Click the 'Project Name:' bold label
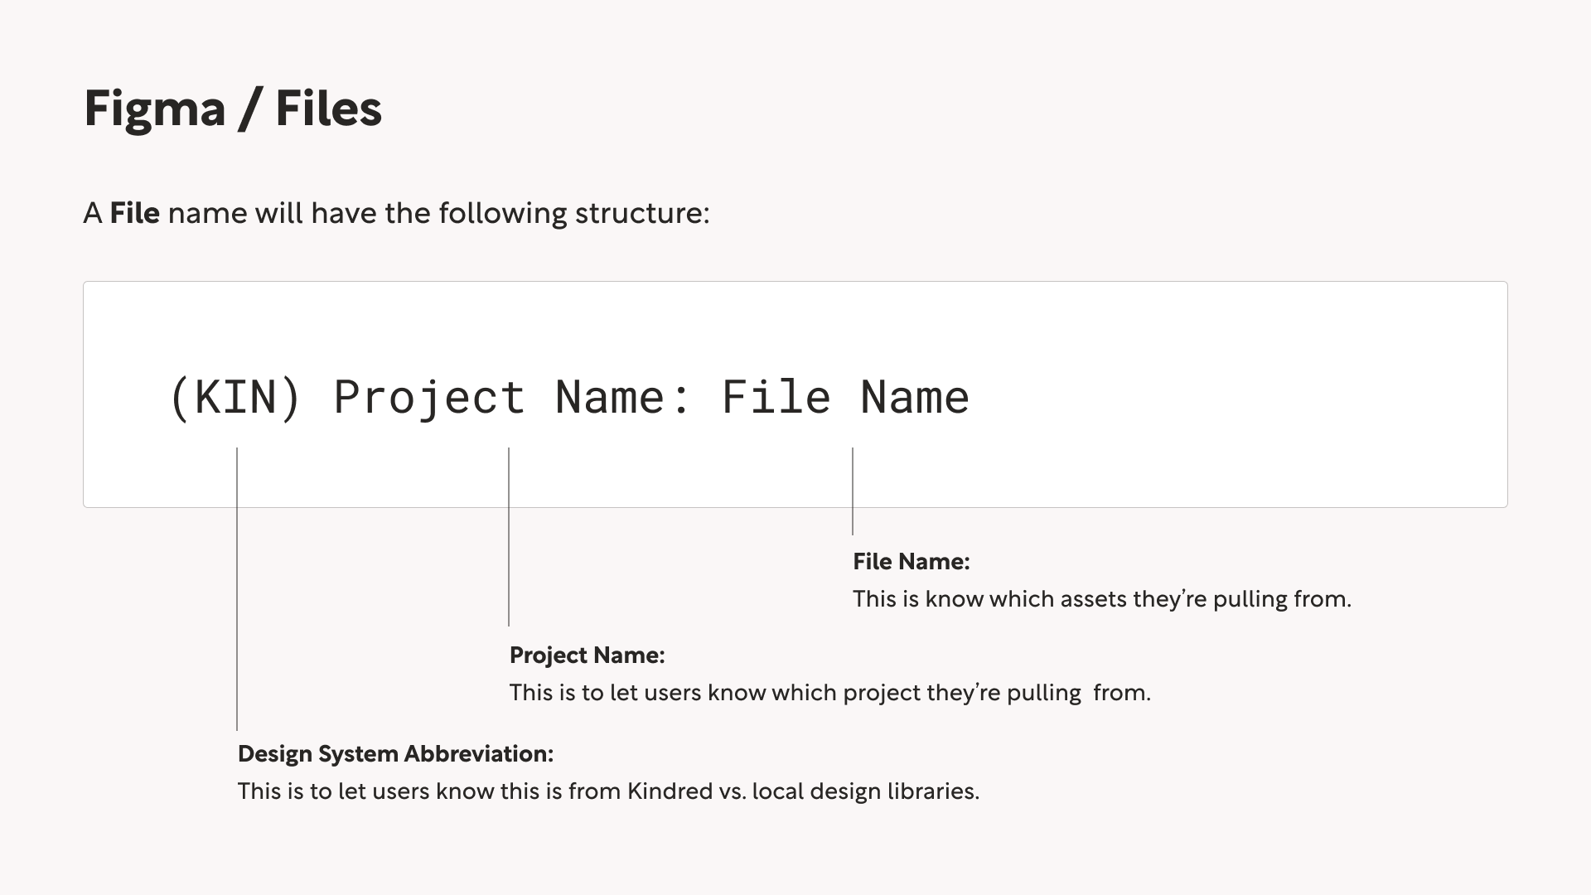Viewport: 1591px width, 895px height. coord(588,656)
